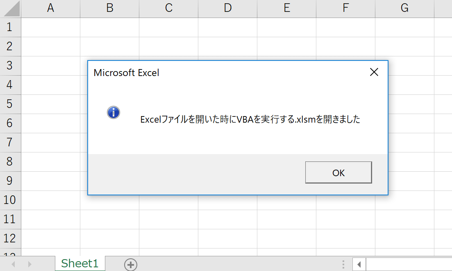
Task: Click cell G12 in the worksheet
Action: pos(404,238)
